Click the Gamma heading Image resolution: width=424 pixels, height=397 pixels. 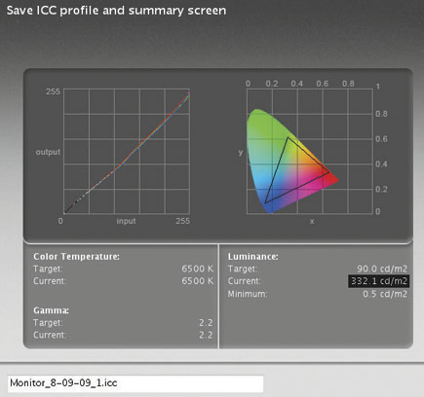click(51, 310)
